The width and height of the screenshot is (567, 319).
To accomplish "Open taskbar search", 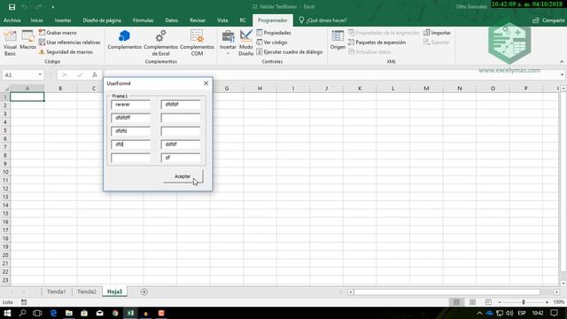I will (x=22, y=313).
